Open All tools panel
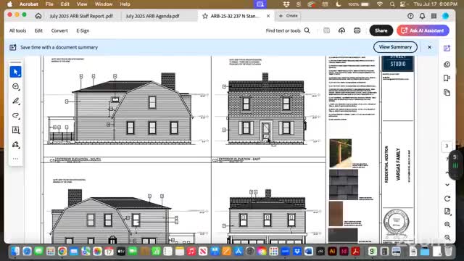 point(17,30)
